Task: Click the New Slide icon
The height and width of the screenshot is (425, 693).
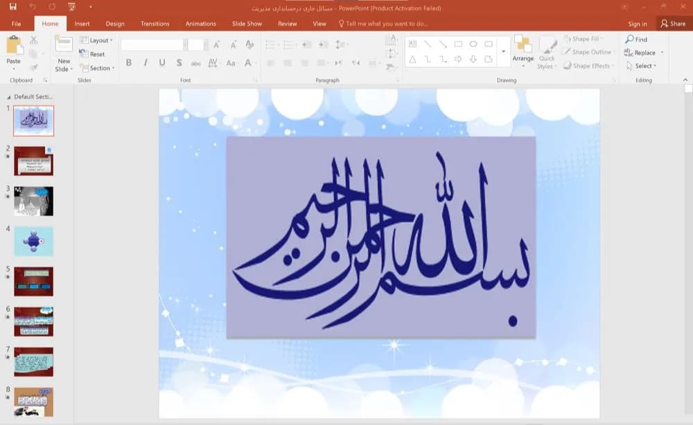Action: 64,44
